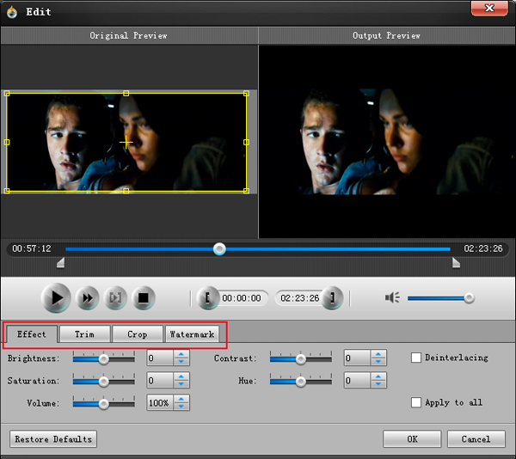Image resolution: width=516 pixels, height=459 pixels.
Task: Check the Apply to all option
Action: [416, 402]
